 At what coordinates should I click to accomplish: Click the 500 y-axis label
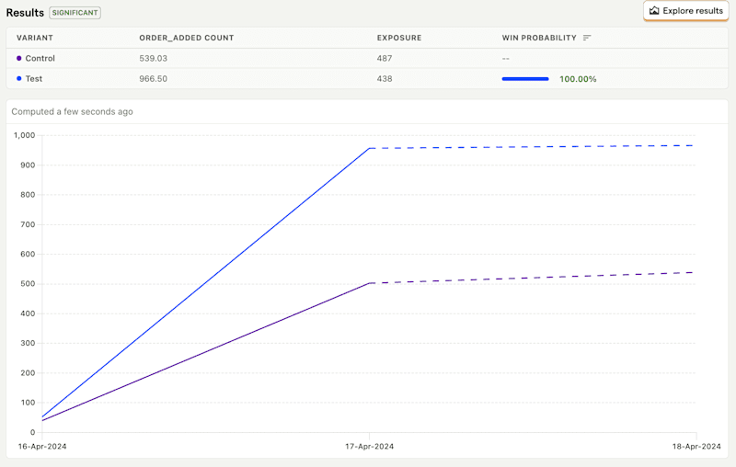coord(28,284)
